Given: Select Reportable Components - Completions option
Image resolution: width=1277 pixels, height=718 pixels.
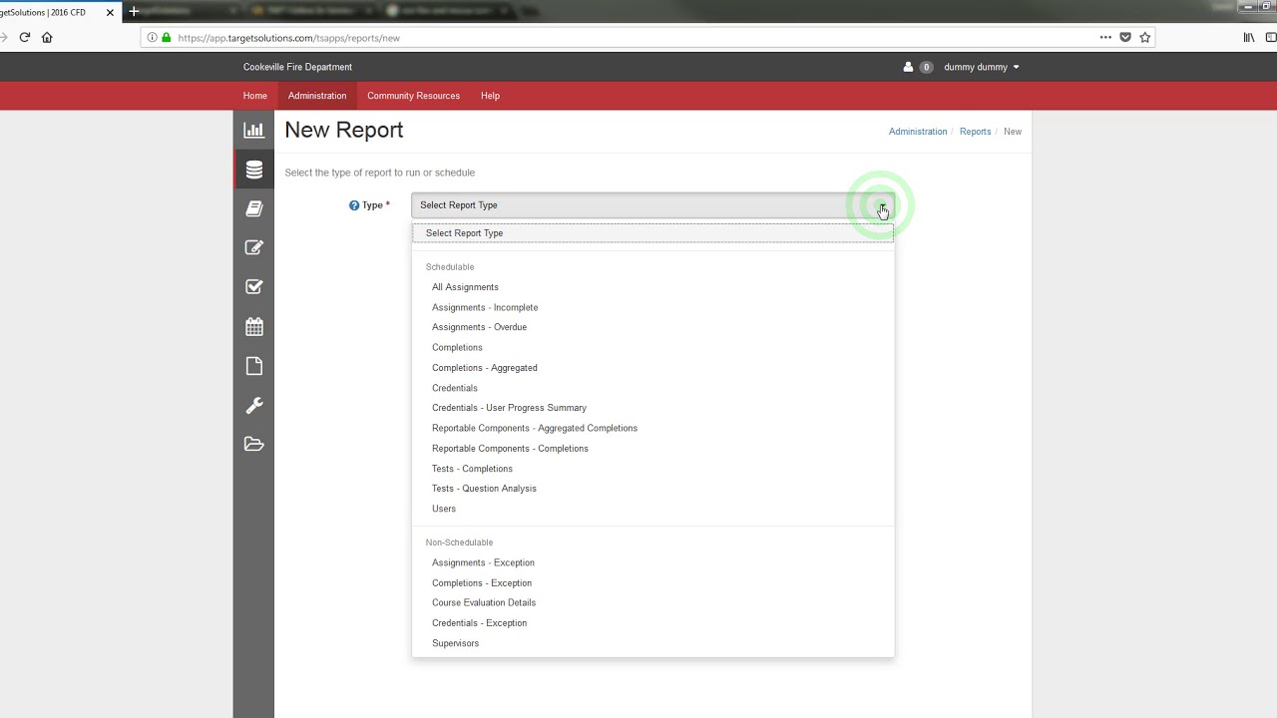Looking at the screenshot, I should point(653,449).
